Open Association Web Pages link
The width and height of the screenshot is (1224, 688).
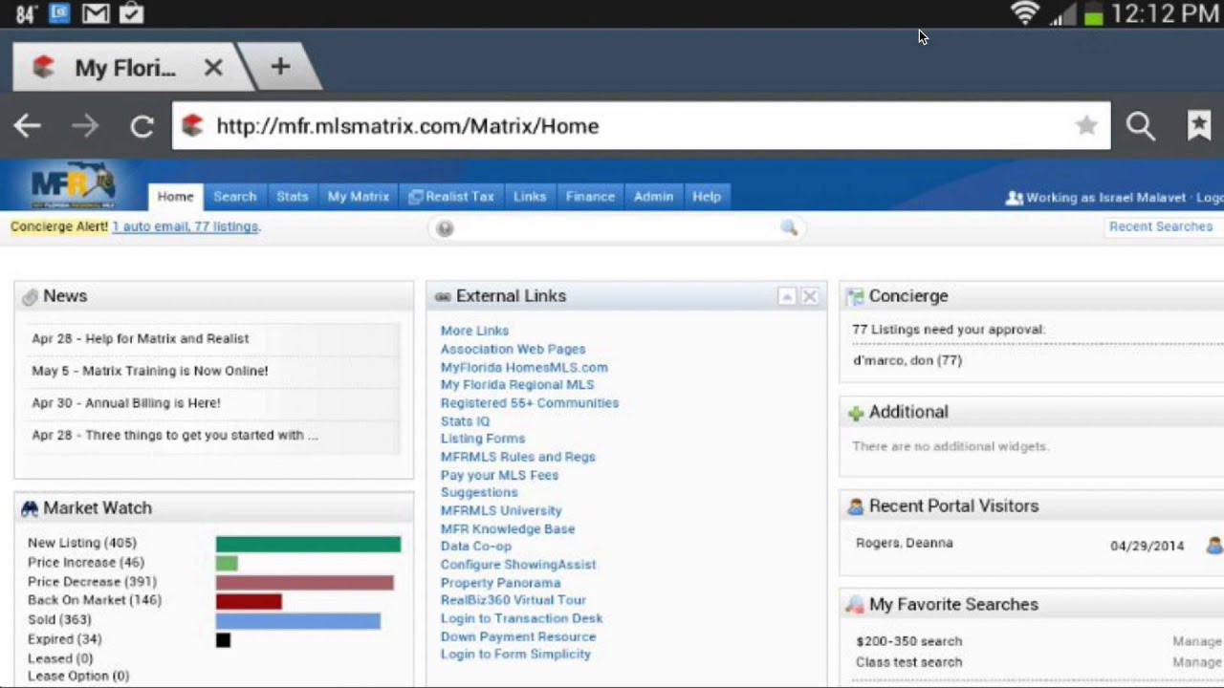point(513,349)
